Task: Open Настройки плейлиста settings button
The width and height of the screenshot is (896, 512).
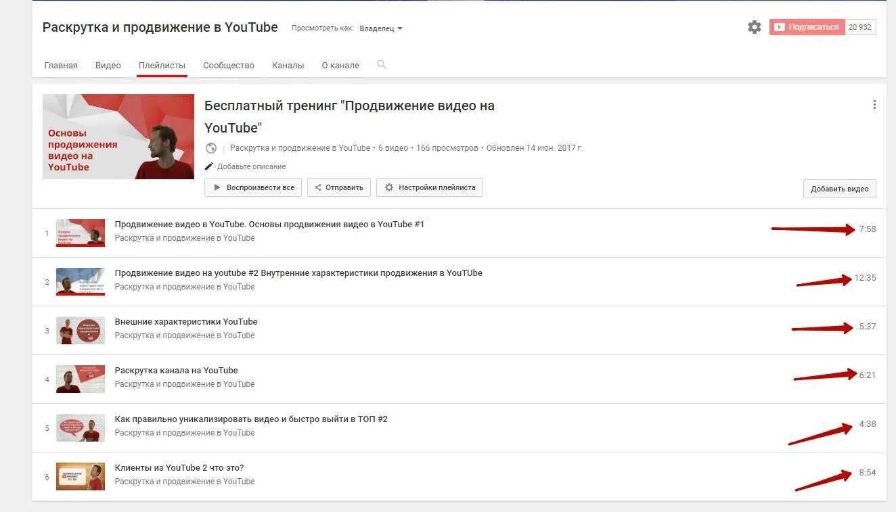Action: coord(430,187)
